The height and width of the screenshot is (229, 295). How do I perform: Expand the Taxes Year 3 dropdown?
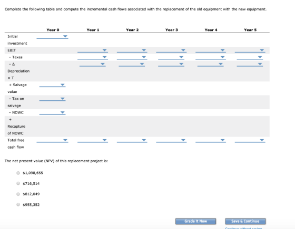click(x=171, y=57)
